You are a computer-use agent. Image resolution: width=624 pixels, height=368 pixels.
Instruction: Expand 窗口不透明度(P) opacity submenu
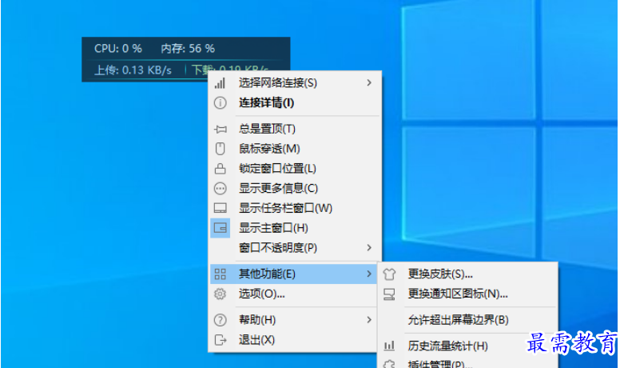(295, 248)
